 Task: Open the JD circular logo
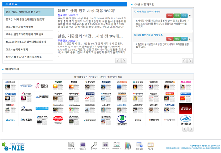click(x=122, y=120)
